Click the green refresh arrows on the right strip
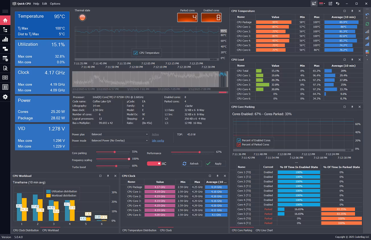 point(367,24)
